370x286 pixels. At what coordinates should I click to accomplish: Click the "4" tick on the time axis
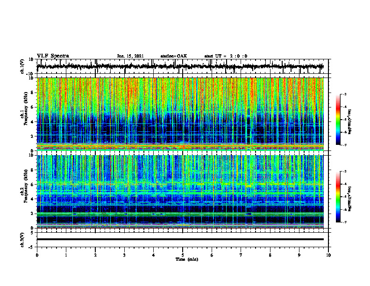coord(154,255)
